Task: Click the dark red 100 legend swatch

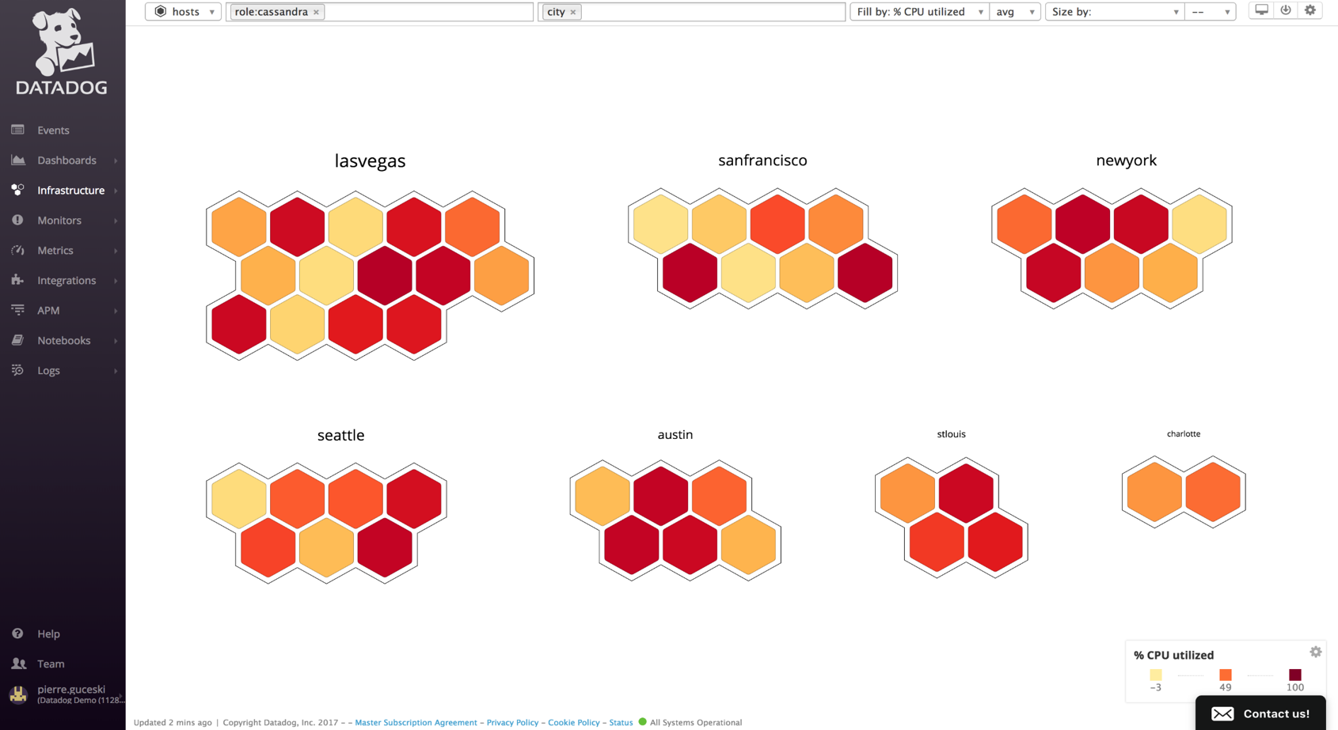Action: 1294,675
